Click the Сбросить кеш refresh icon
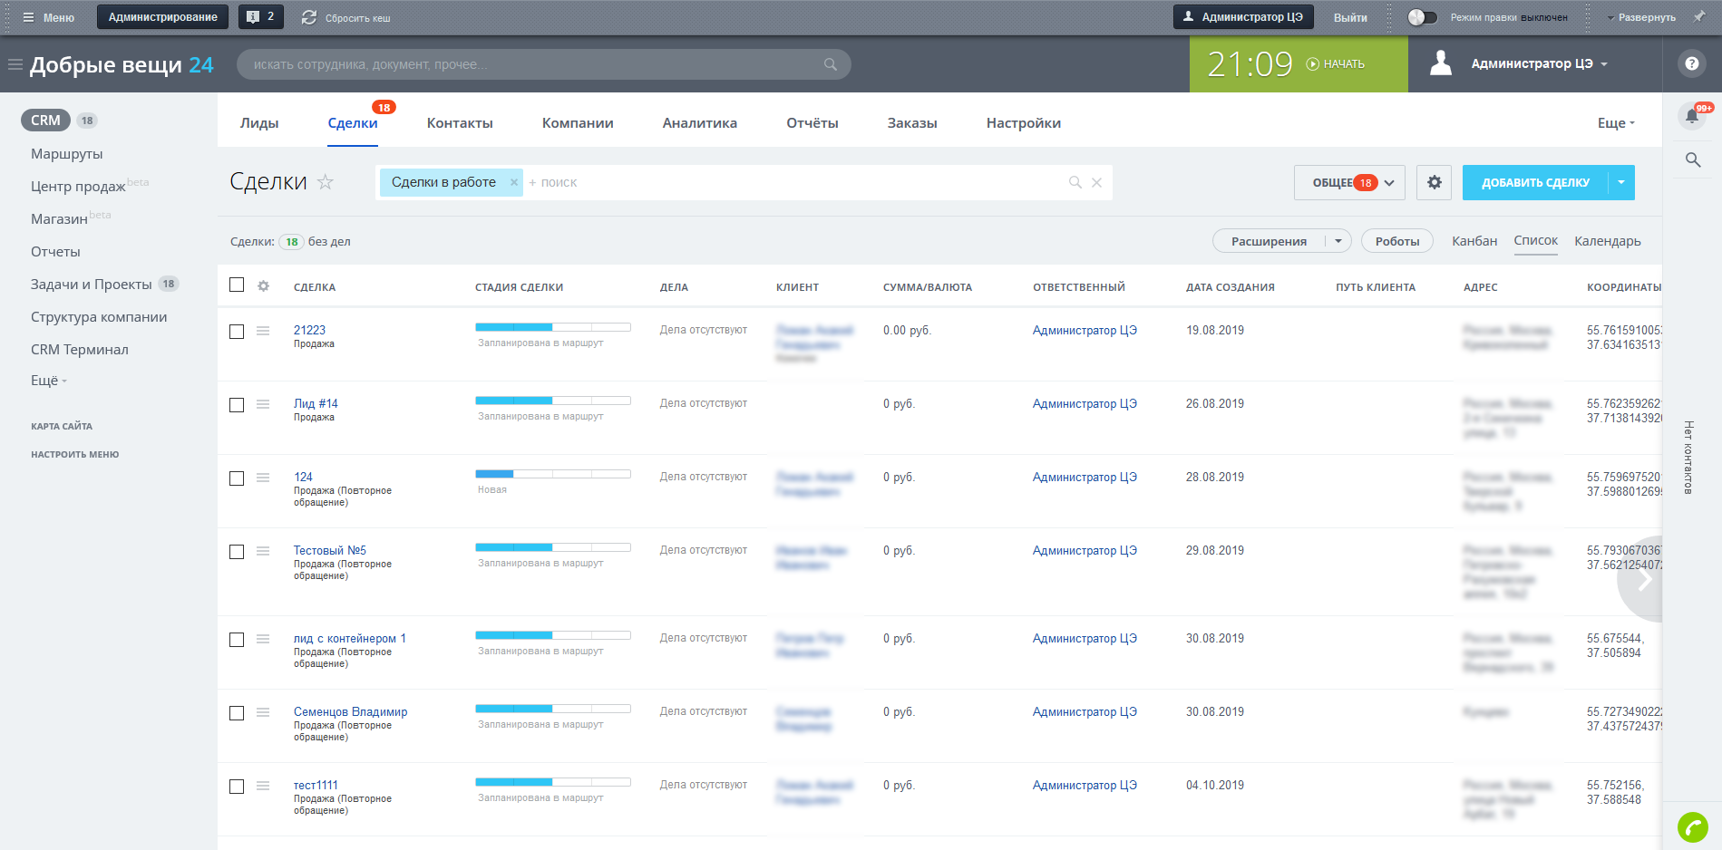 point(309,17)
